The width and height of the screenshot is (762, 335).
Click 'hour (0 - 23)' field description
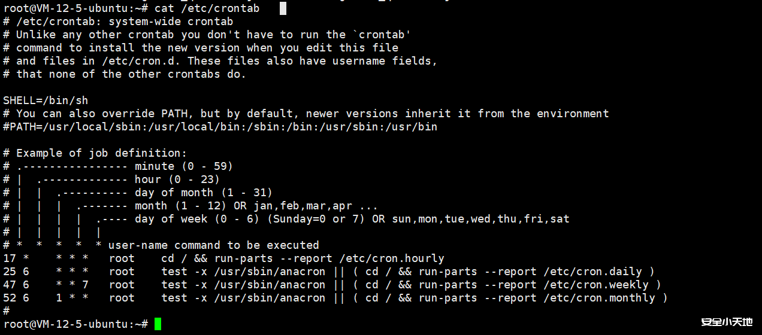[177, 179]
